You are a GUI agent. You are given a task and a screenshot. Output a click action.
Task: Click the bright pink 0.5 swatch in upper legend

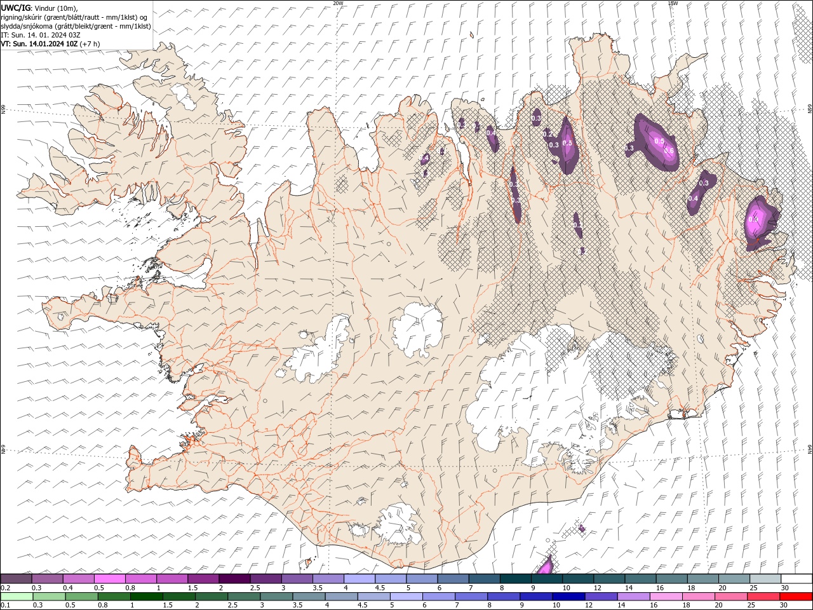tap(109, 579)
